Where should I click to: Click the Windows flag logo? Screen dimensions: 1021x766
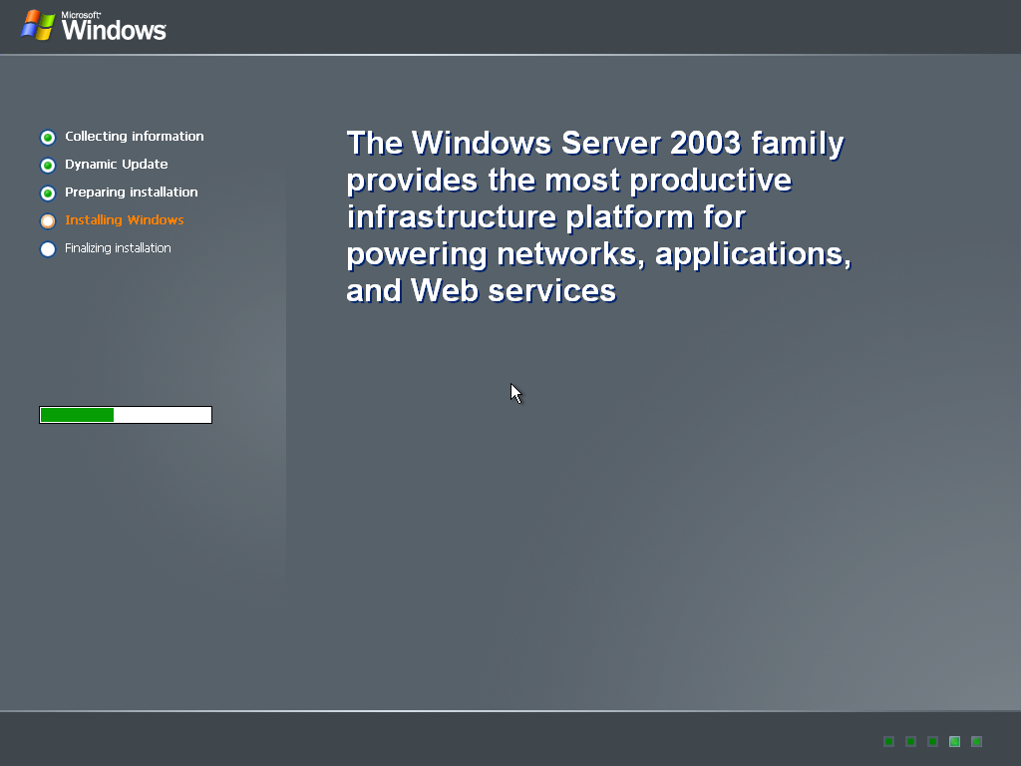40,25
